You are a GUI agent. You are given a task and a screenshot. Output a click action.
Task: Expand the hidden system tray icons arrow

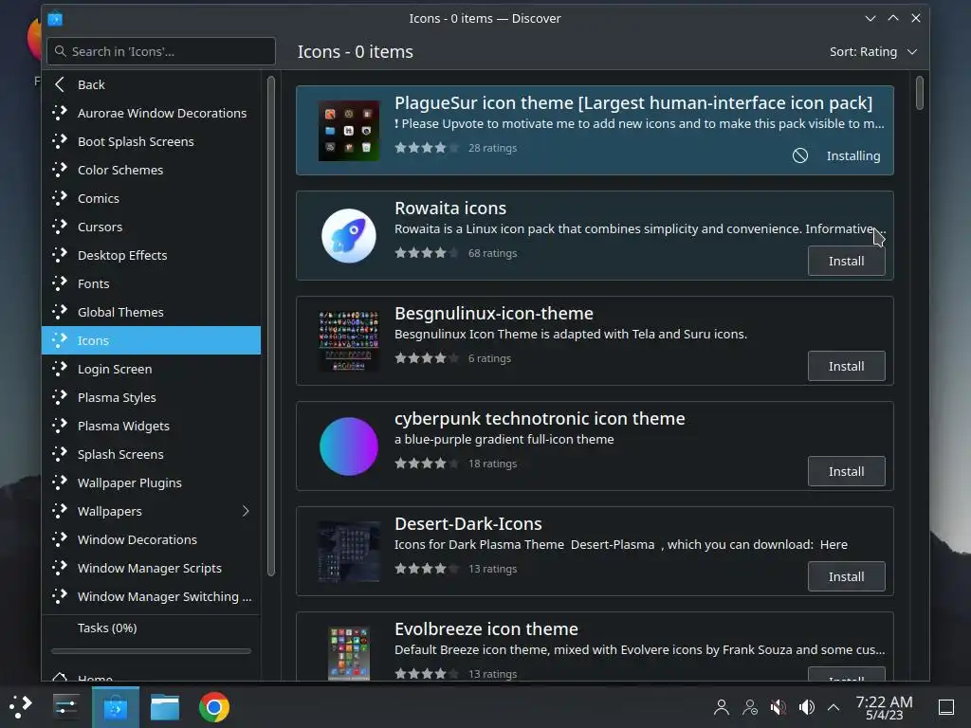tap(834, 707)
